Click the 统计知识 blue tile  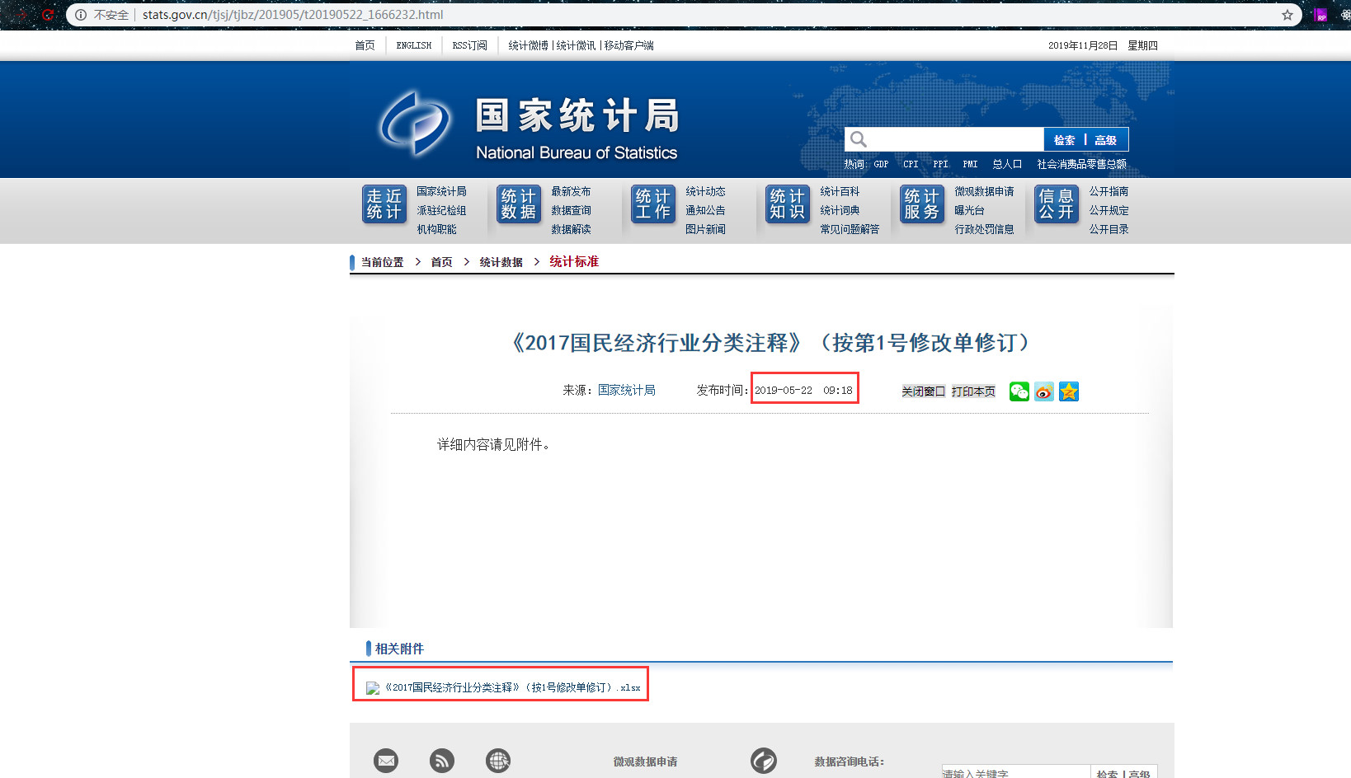coord(788,204)
